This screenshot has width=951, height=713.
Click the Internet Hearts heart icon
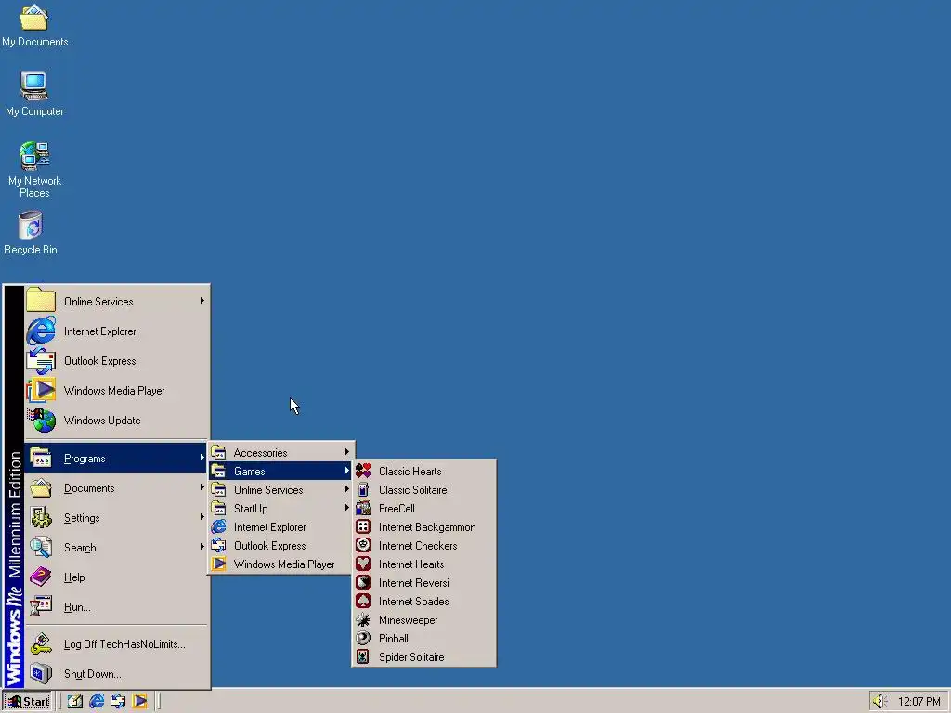click(x=363, y=564)
